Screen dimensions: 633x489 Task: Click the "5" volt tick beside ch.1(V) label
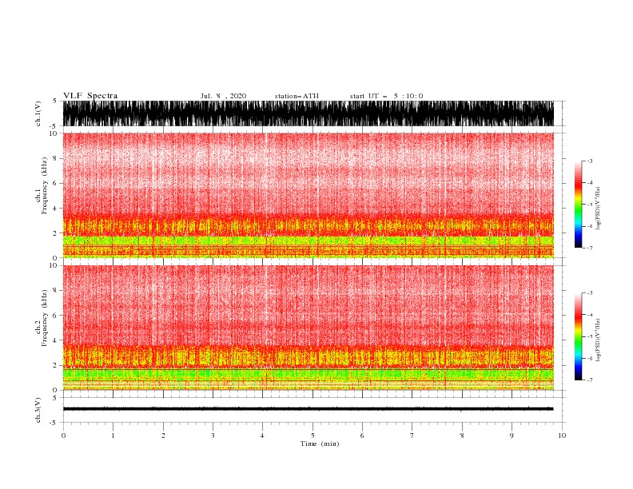pyautogui.click(x=55, y=101)
